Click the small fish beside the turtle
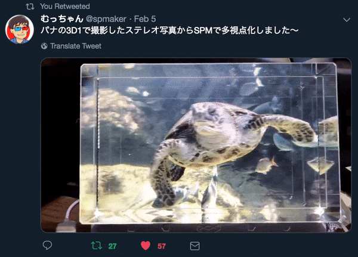This screenshot has height=257, width=358. point(266,165)
